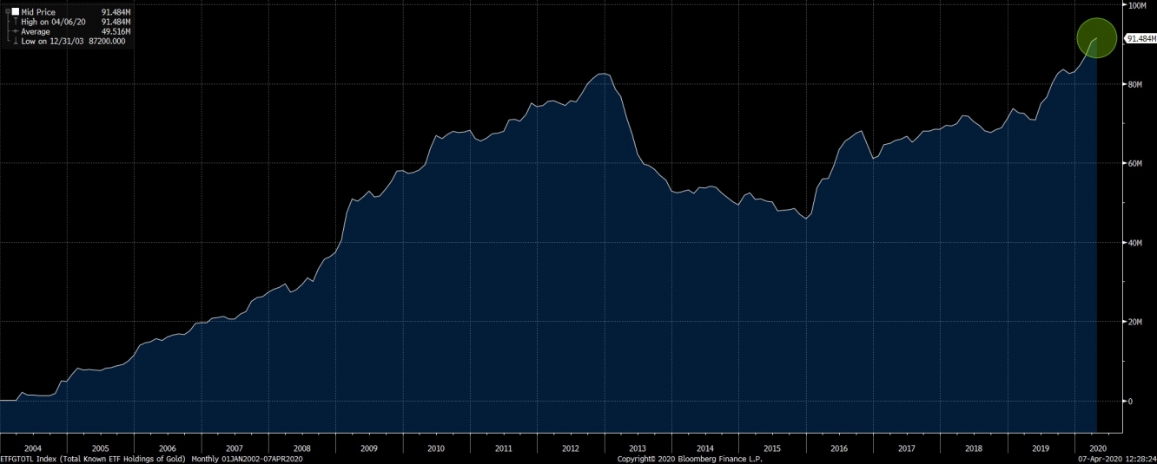Click the High marker icon in legend

coord(14,22)
